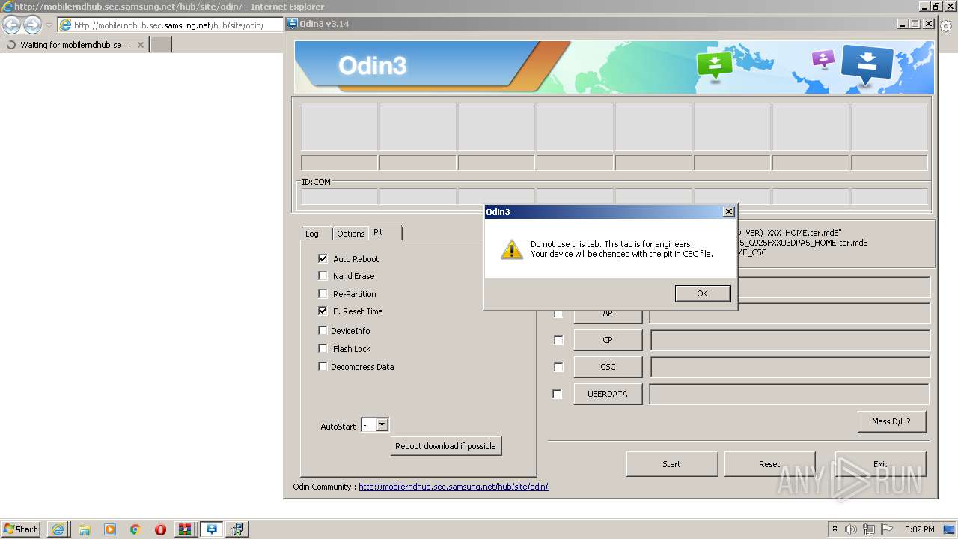Open a new tab in Internet Explorer
This screenshot has width=958, height=539.
(x=161, y=45)
